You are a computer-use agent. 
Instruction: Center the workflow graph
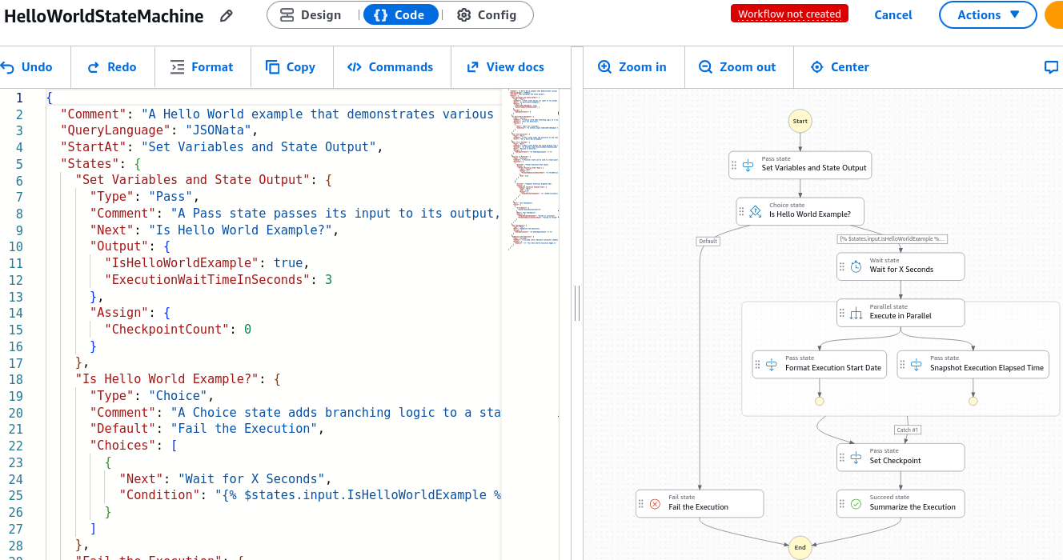click(840, 67)
